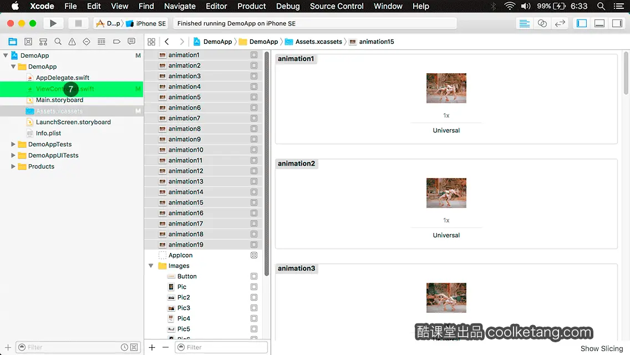Viewport: 630px width, 355px height.
Task: Open the Editor menu
Action: coord(216,6)
